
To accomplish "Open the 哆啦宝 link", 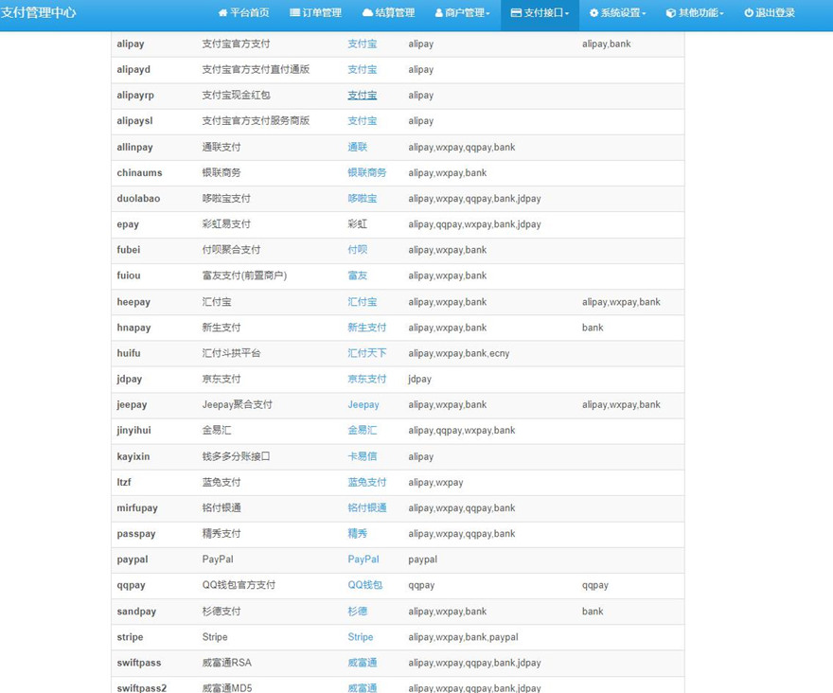I will click(x=363, y=199).
